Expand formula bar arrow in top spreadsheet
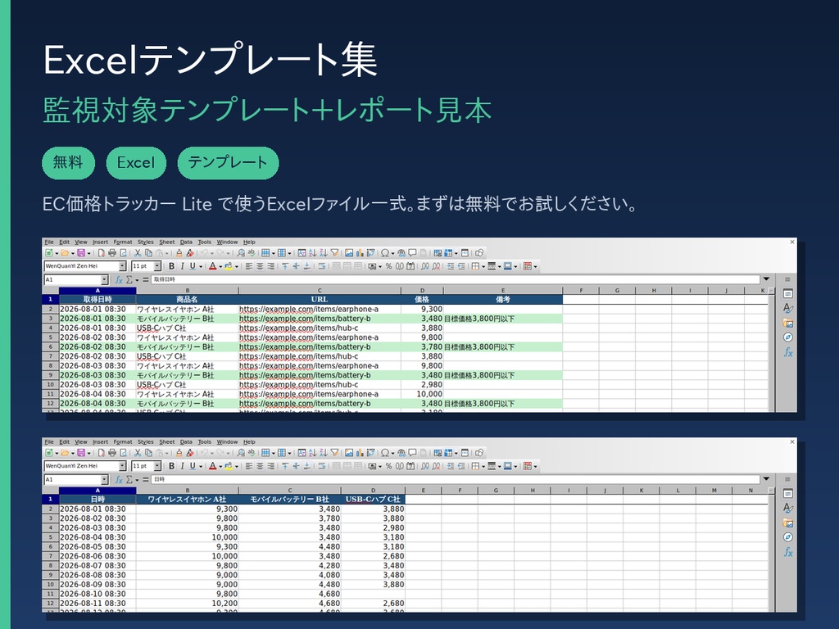 (x=766, y=279)
